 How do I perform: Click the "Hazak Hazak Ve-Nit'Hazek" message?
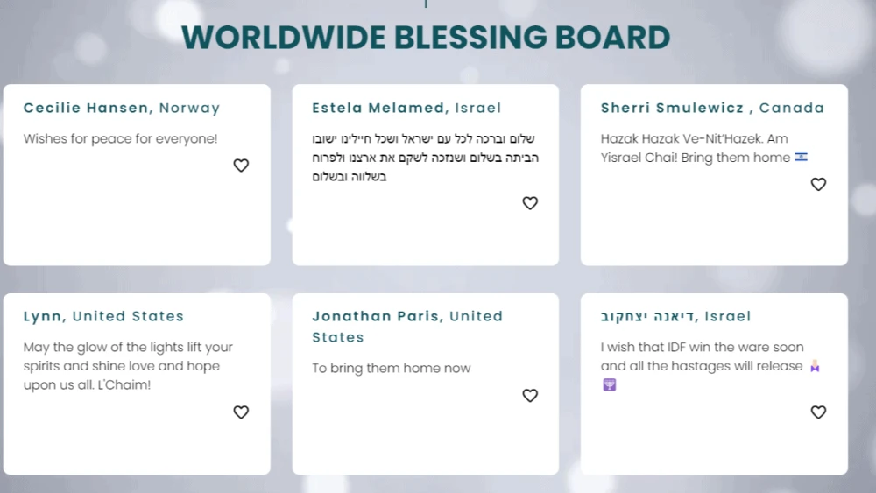coord(696,138)
